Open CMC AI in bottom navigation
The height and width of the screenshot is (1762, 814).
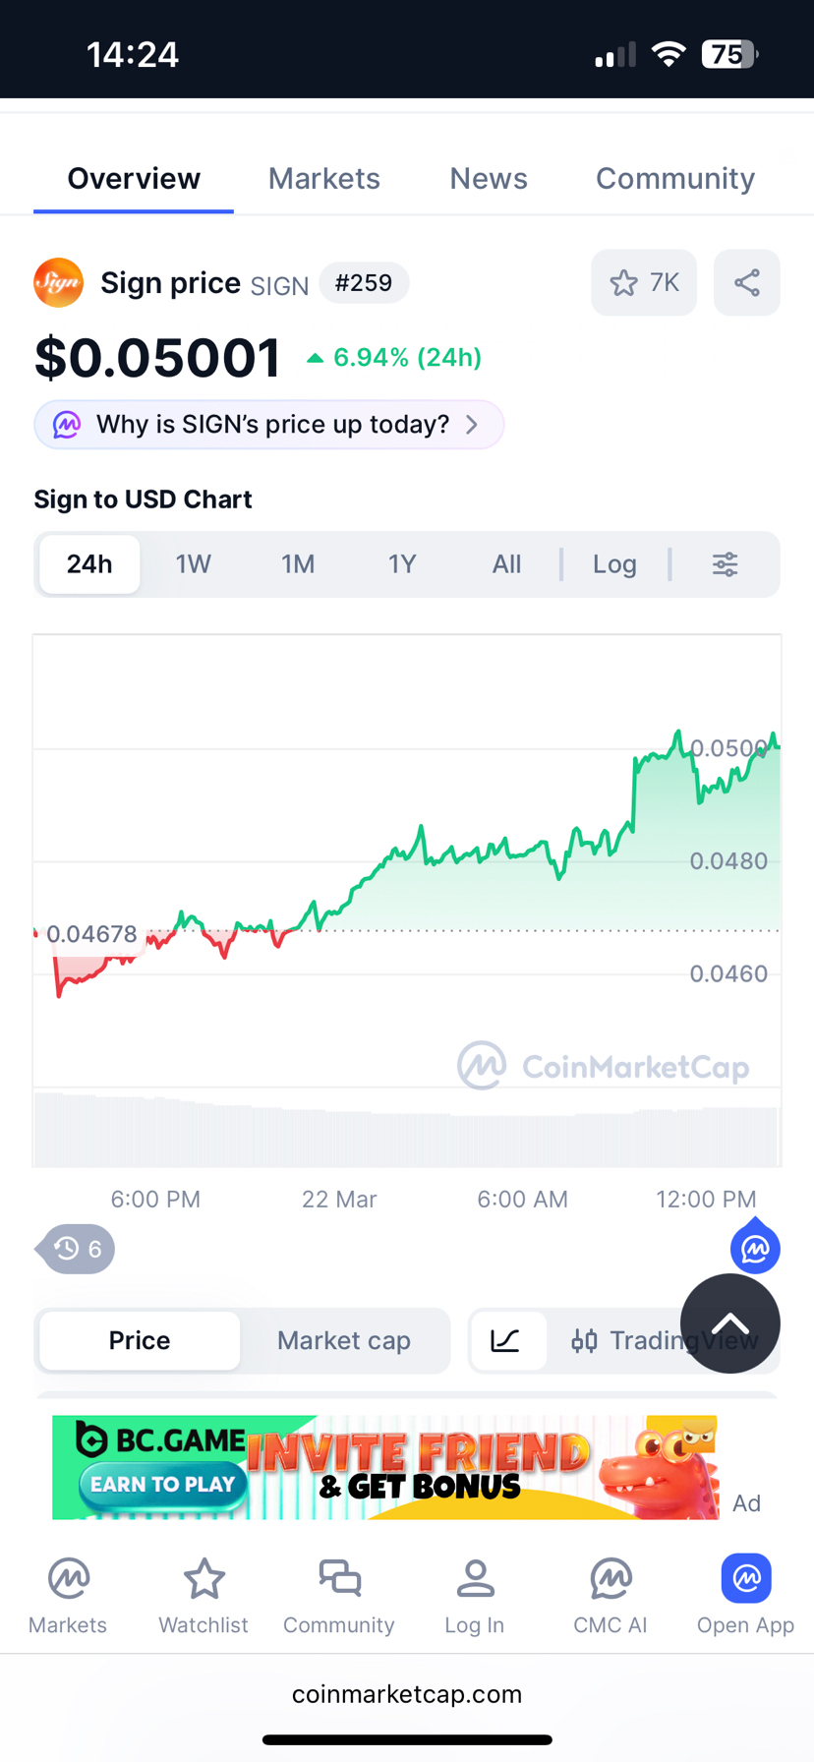610,1597
